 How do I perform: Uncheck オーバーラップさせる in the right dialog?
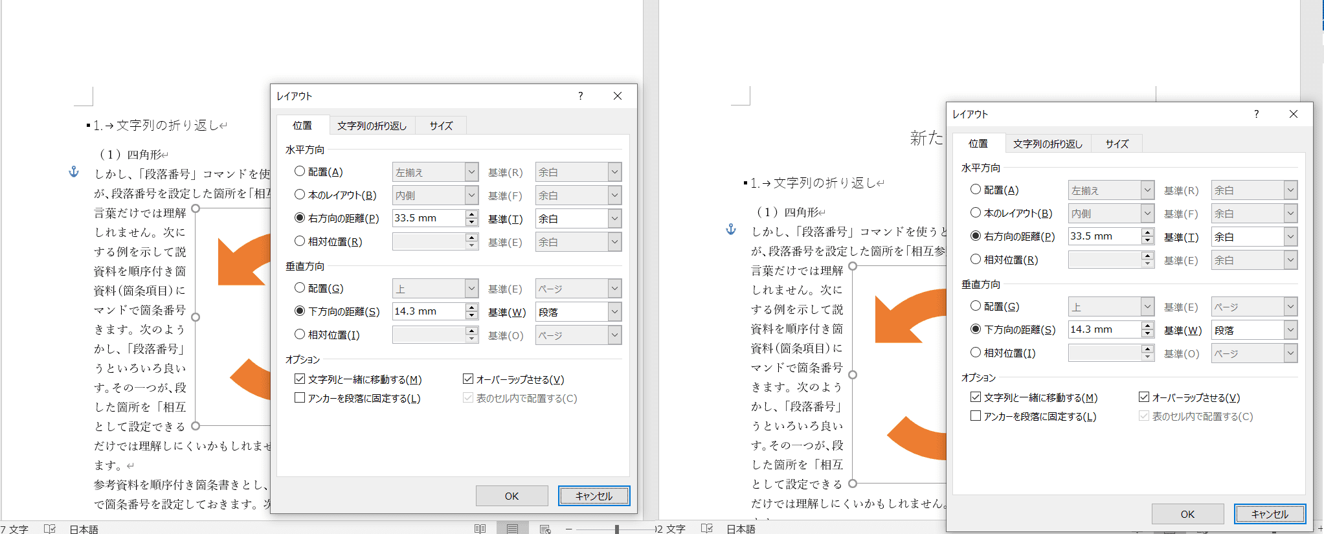1144,397
